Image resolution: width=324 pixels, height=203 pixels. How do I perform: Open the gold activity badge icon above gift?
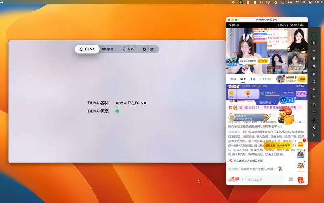click(x=301, y=166)
